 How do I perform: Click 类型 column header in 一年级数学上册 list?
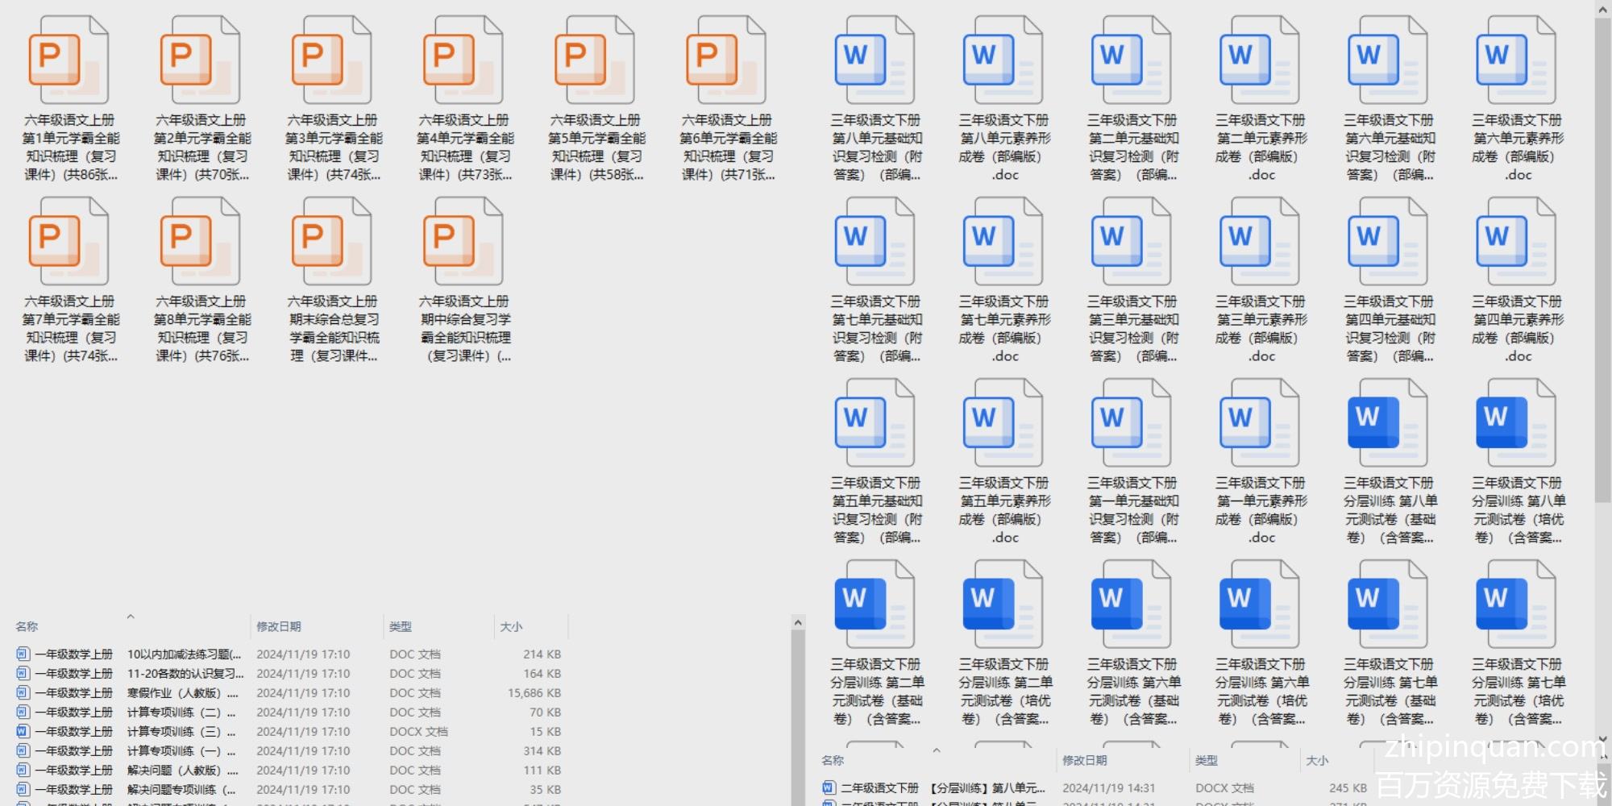pyautogui.click(x=401, y=626)
